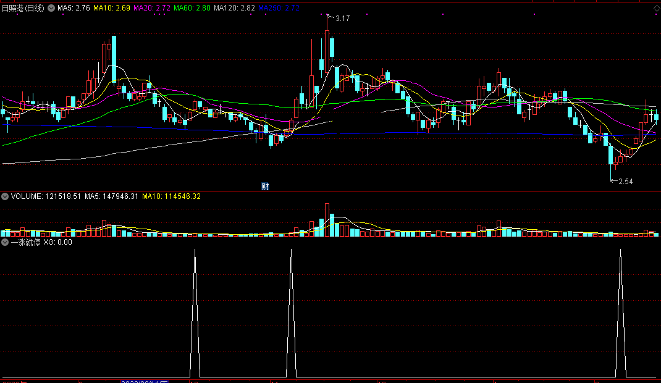661x383 pixels.
Task: Select the MA20: 2.72 magenta label
Action: (152, 8)
